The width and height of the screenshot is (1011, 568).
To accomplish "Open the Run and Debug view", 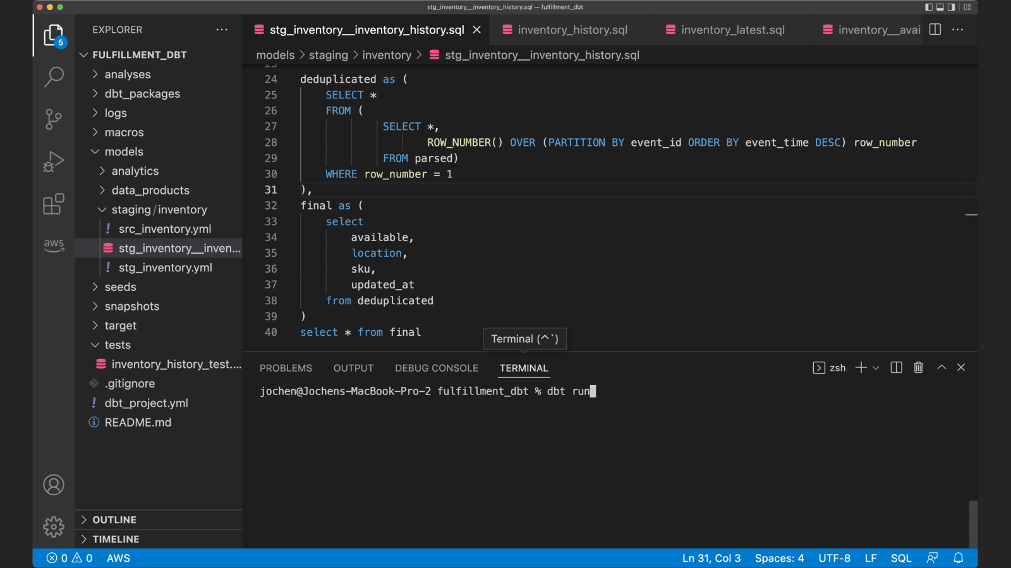I will coord(54,162).
